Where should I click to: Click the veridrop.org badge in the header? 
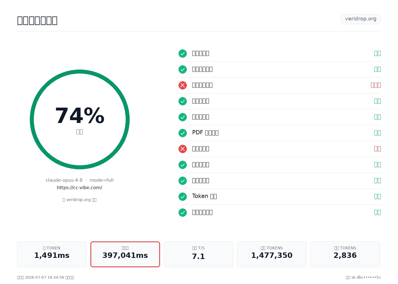[x=361, y=19]
